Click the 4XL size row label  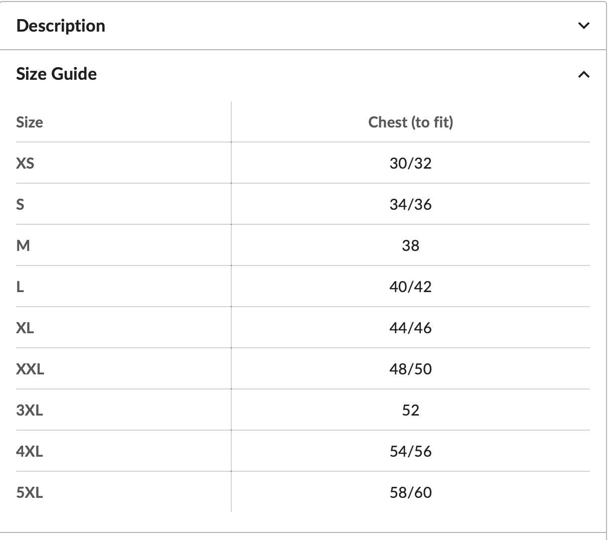tap(30, 451)
